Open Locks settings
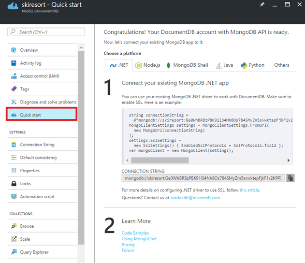305x263 pixels. pos(43,183)
